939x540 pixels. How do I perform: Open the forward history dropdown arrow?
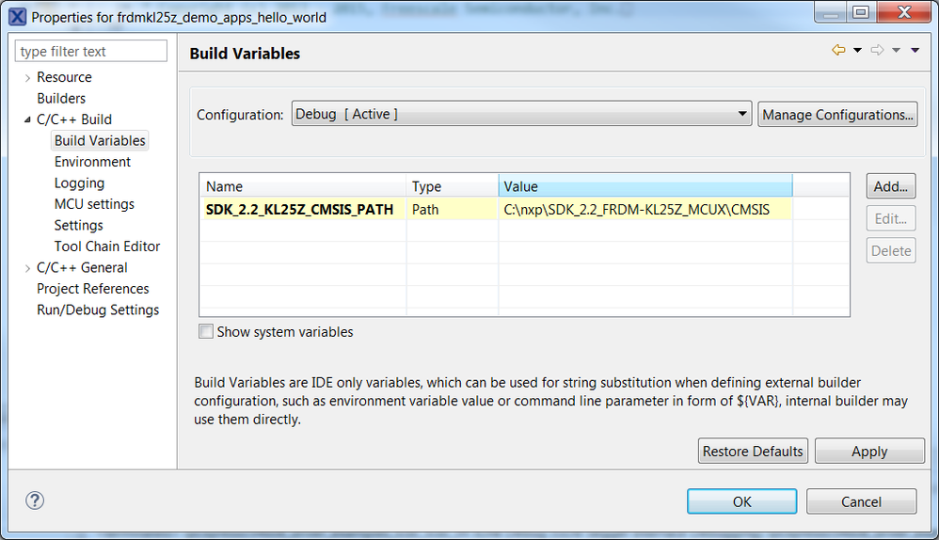click(897, 50)
